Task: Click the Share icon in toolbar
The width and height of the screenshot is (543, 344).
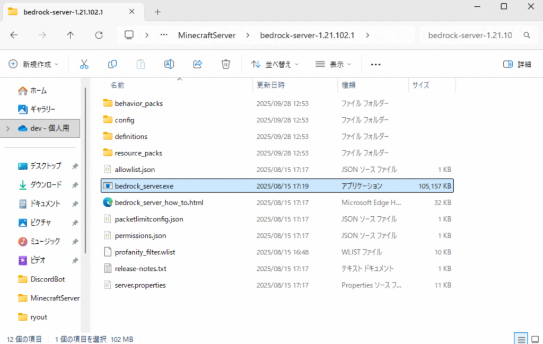Action: point(198,64)
